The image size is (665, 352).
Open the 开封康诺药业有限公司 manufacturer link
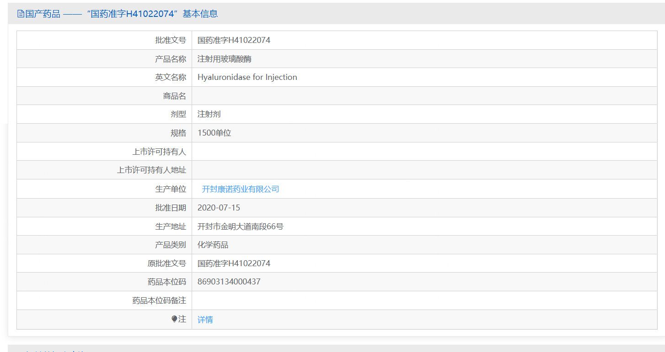241,189
